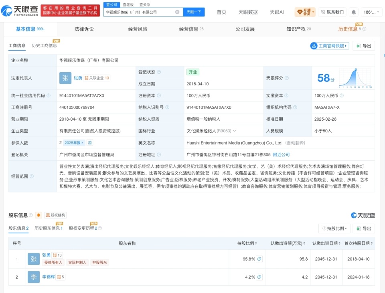
Task: Open the 附近公司 nearby companies link
Action: click(281, 155)
